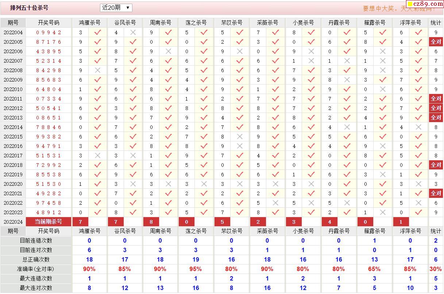Click the check mark for 小旻杀号 in row 2022023
This screenshot has width=444, height=294.
(x=311, y=212)
